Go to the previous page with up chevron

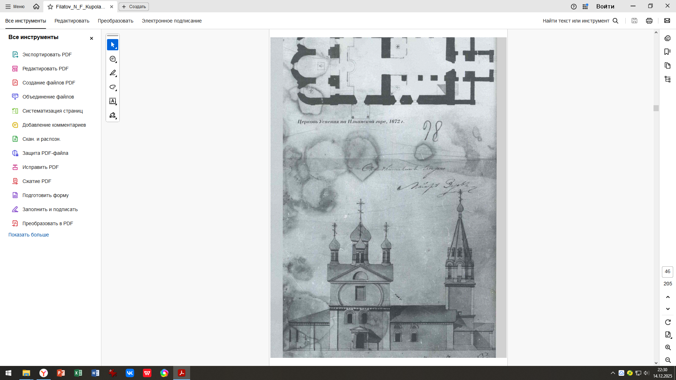pos(668,297)
